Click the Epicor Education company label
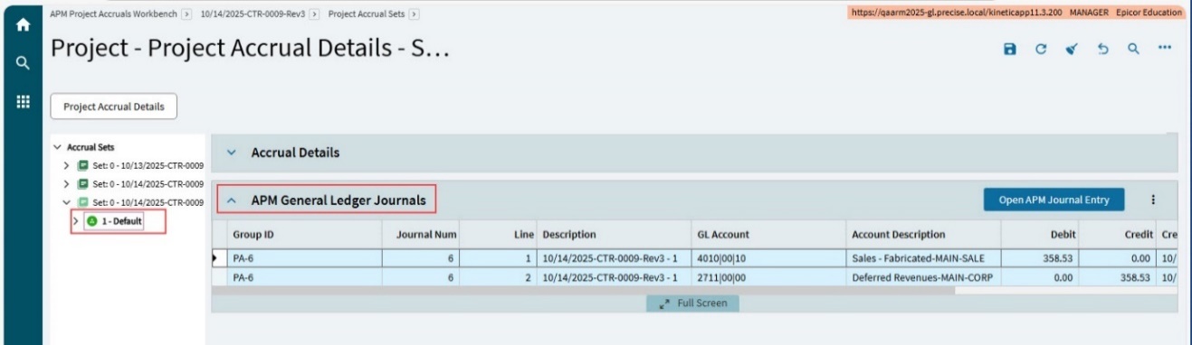Image resolution: width=1192 pixels, height=345 pixels. [1148, 13]
